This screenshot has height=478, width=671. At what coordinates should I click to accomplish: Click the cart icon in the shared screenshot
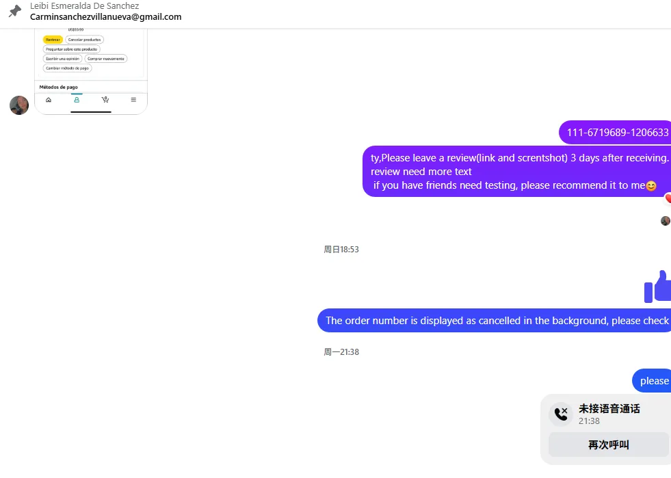click(105, 100)
